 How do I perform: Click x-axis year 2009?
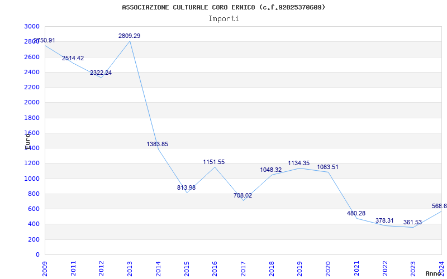(x=45, y=268)
